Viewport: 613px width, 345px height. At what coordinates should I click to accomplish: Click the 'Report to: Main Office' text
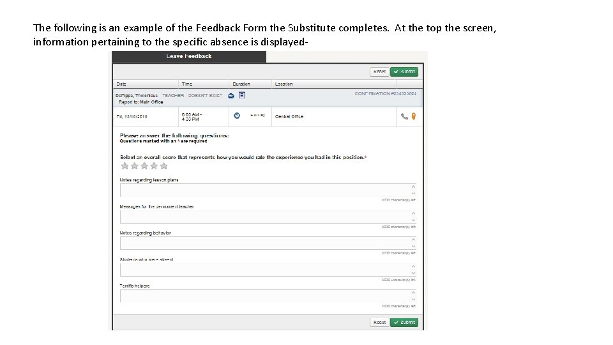[x=140, y=102]
